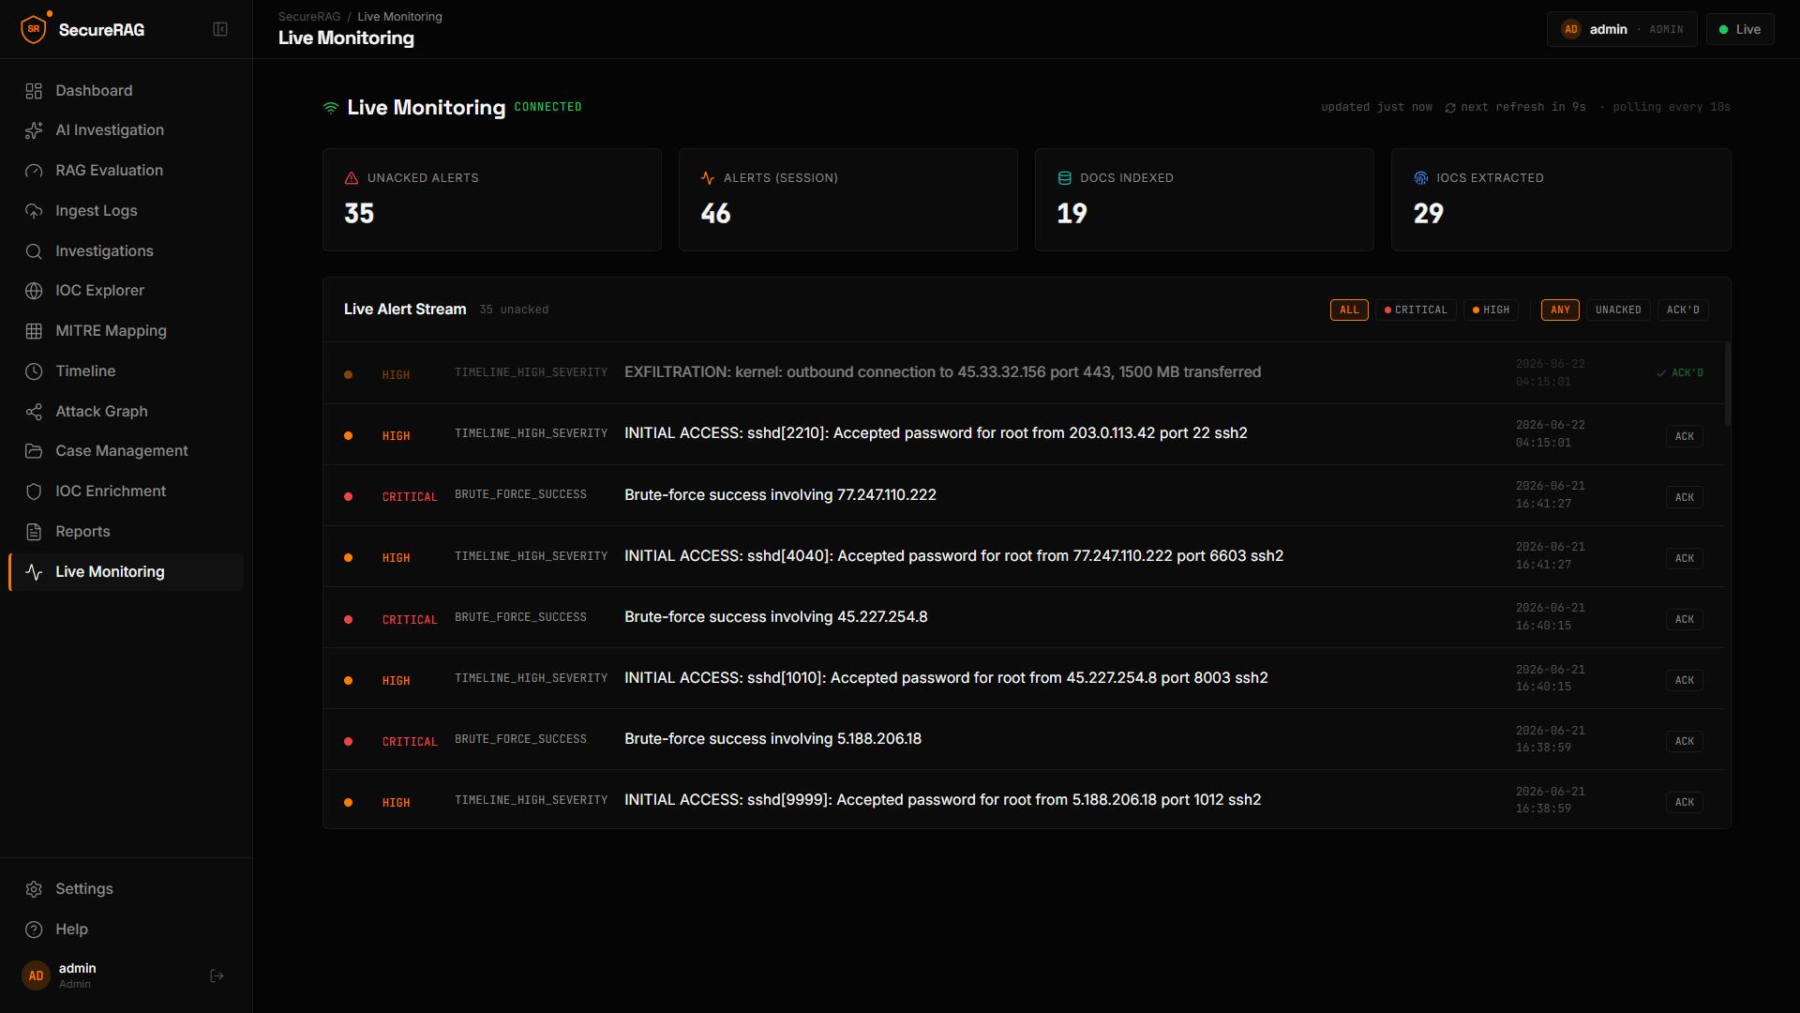Screen dimensions: 1800x1013
Task: Acknowledge sshd[9999] initial access alert
Action: point(1685,802)
